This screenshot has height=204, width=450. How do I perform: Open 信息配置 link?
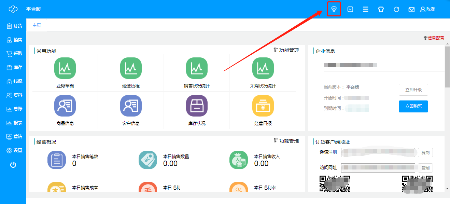434,38
